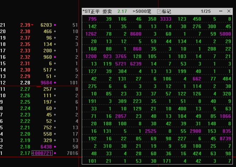Screen dimensions: 236x167
Task: Click the order count 51 on the 2.39 row
Action: 75,25
